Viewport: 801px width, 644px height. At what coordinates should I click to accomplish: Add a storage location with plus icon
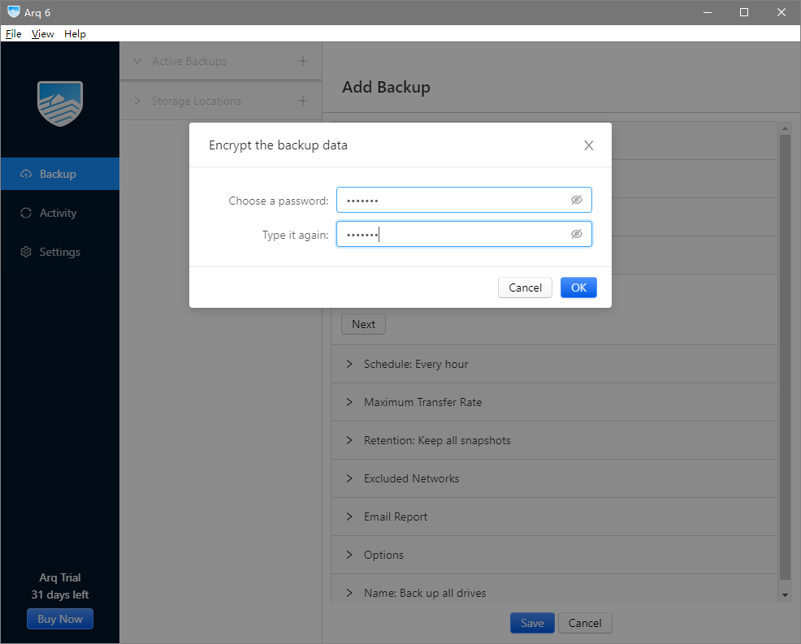pyautogui.click(x=303, y=101)
